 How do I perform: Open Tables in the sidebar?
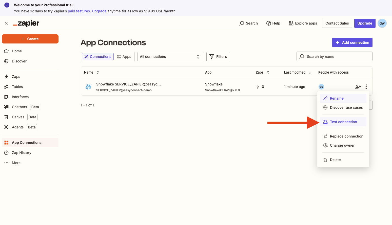pyautogui.click(x=30, y=87)
